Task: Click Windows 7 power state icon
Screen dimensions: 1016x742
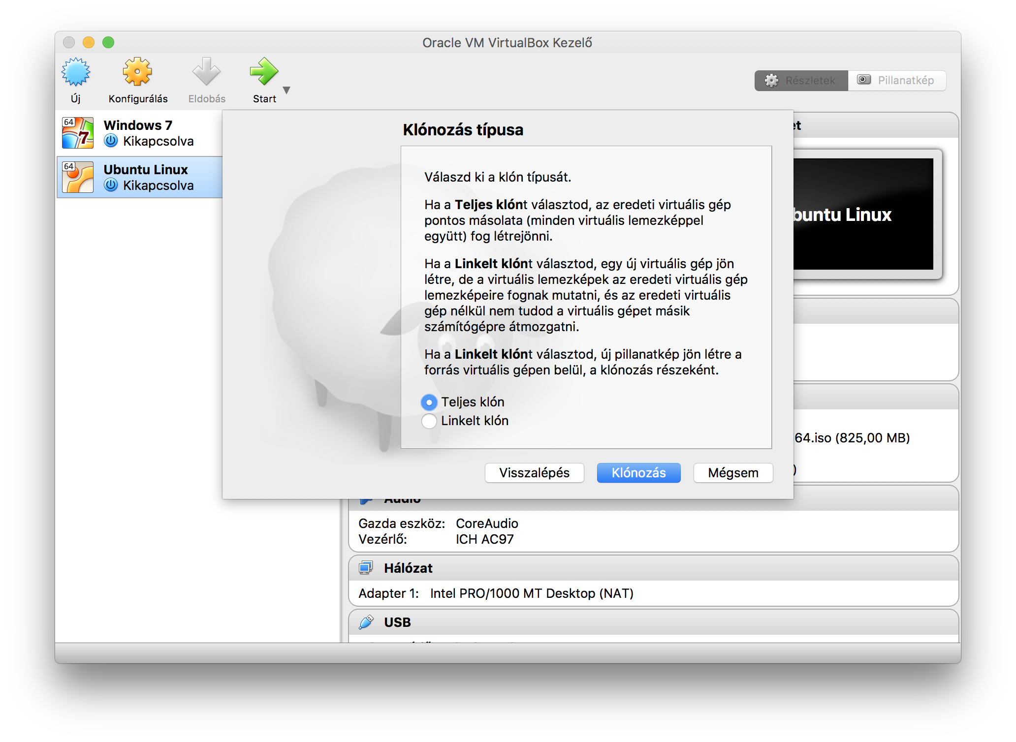Action: [111, 141]
